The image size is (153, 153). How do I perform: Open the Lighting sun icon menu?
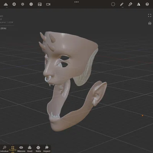(23, 4)
